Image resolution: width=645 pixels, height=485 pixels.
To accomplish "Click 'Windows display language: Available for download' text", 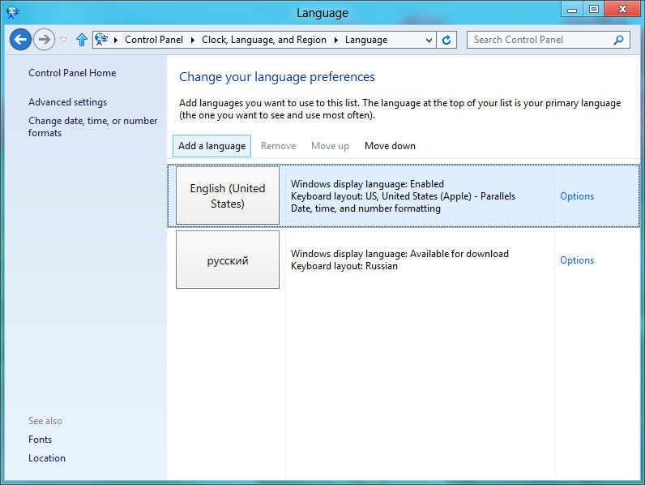I will [x=399, y=254].
